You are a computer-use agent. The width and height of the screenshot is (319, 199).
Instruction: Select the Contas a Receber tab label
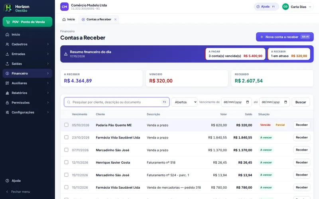pyautogui.click(x=99, y=20)
